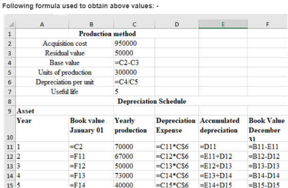Click the =C2 cell in year 1 row
This screenshot has height=188, width=288.
tap(91, 147)
